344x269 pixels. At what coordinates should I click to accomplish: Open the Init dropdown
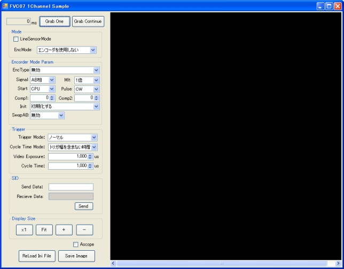(96, 107)
